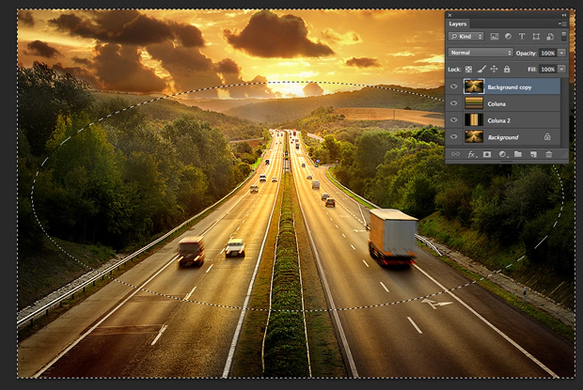Click the 'Opacity:' label
This screenshot has height=390, width=583.
pos(526,53)
